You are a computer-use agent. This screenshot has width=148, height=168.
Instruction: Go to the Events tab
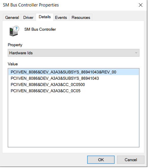[61, 17]
